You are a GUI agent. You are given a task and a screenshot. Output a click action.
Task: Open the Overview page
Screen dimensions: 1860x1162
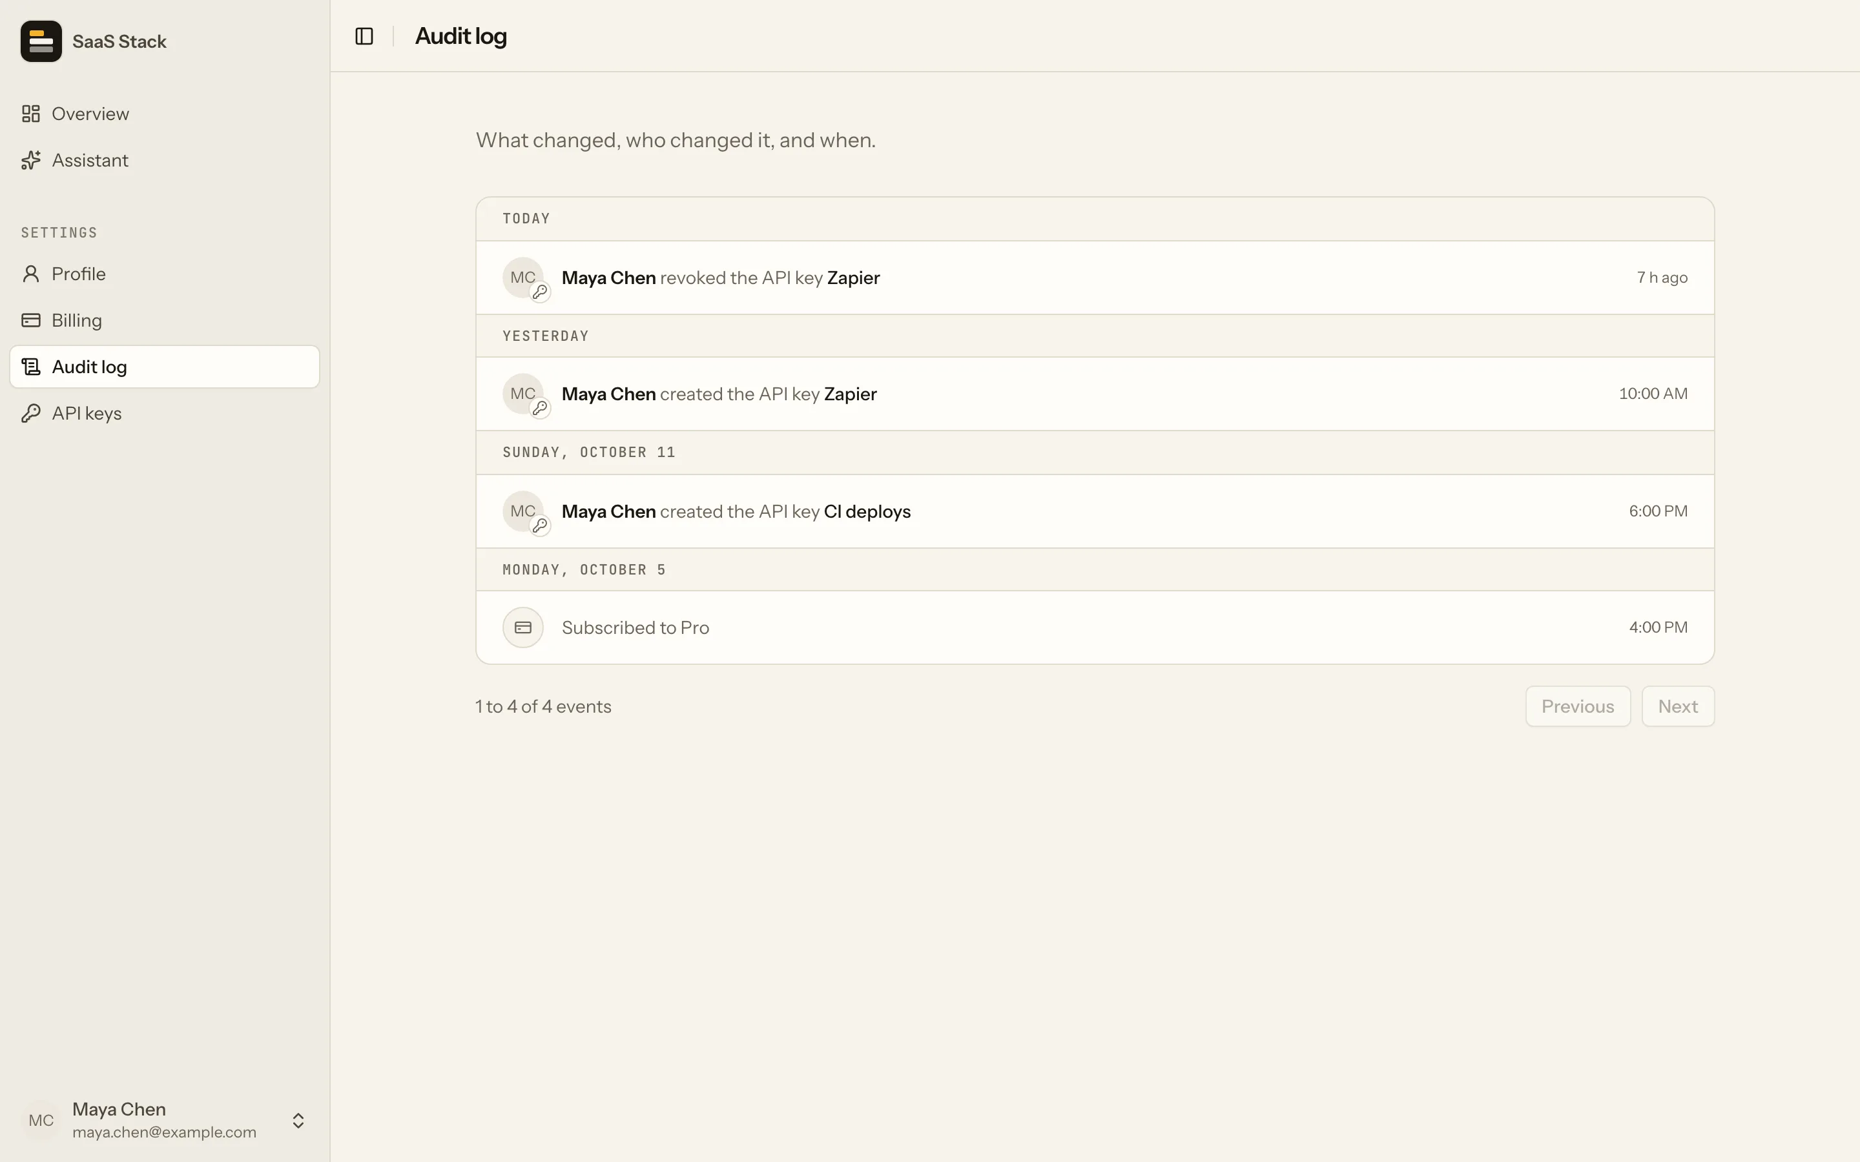165,114
